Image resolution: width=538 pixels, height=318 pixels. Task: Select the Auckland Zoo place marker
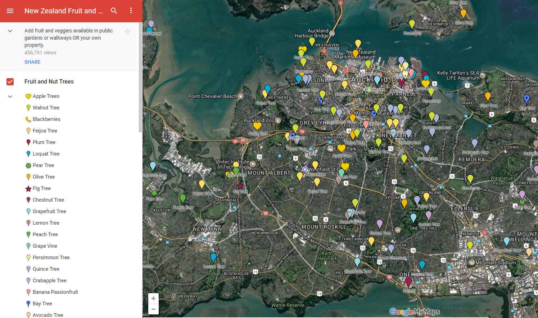278,120
